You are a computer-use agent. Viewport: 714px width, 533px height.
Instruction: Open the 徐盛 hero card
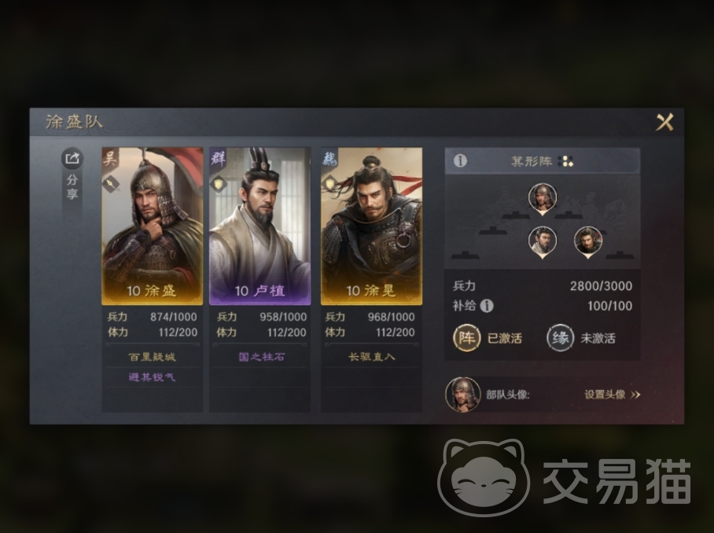(x=152, y=226)
